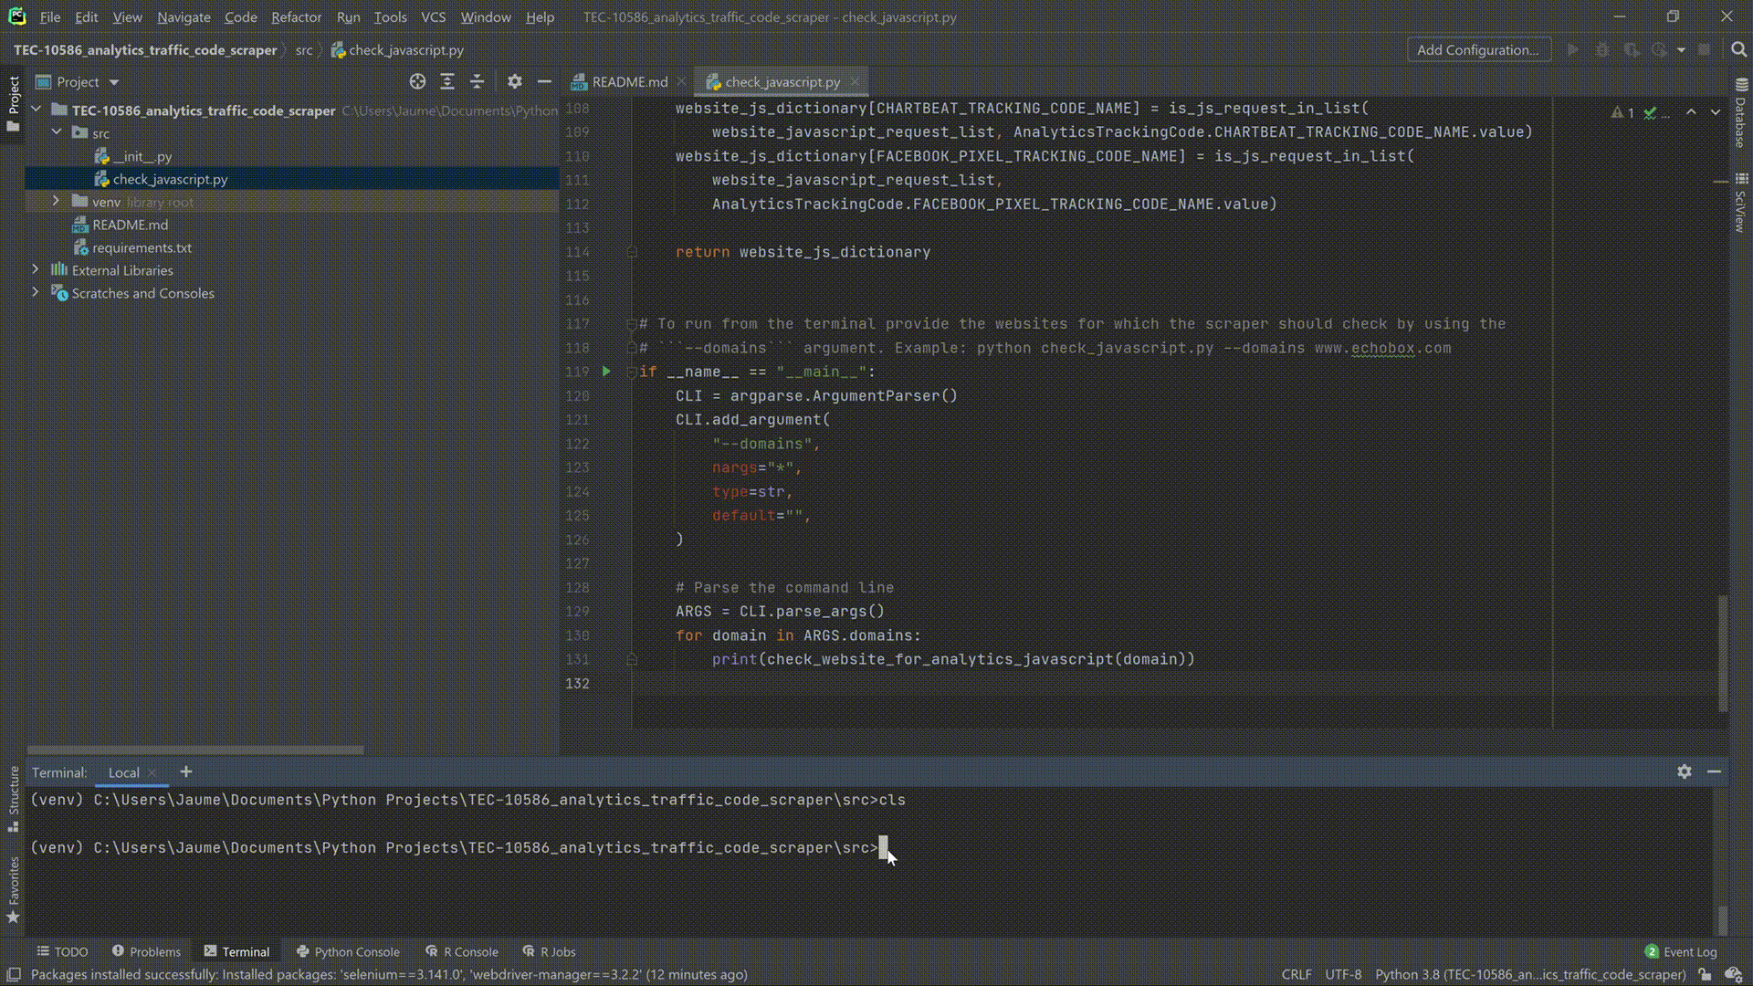Open the R Console tool window
The width and height of the screenshot is (1753, 986).
pyautogui.click(x=462, y=951)
